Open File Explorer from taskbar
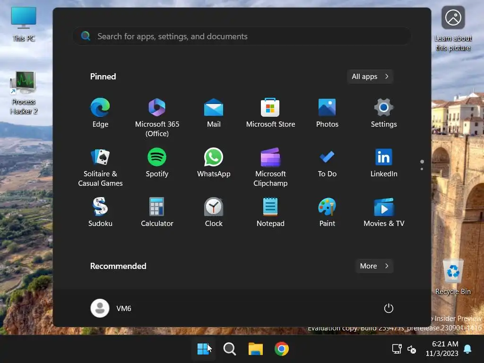This screenshot has width=484, height=363. 256,349
